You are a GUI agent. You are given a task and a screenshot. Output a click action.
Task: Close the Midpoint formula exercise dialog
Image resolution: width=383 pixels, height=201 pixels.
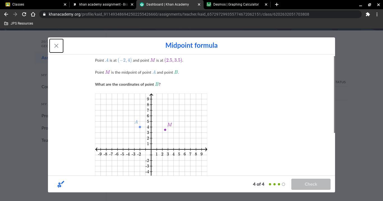click(56, 46)
